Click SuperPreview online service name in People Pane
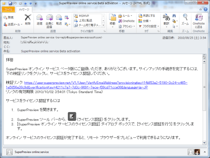210x158 pixels. click(x=31, y=152)
